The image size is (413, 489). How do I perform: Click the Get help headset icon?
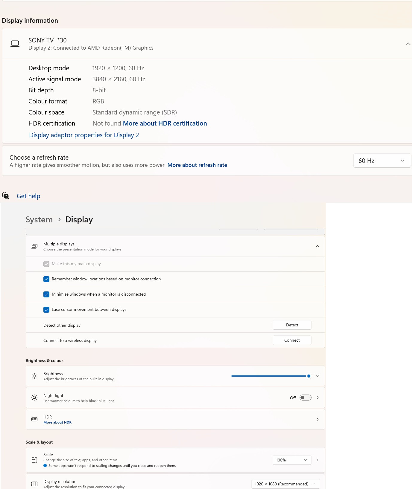[x=5, y=196]
